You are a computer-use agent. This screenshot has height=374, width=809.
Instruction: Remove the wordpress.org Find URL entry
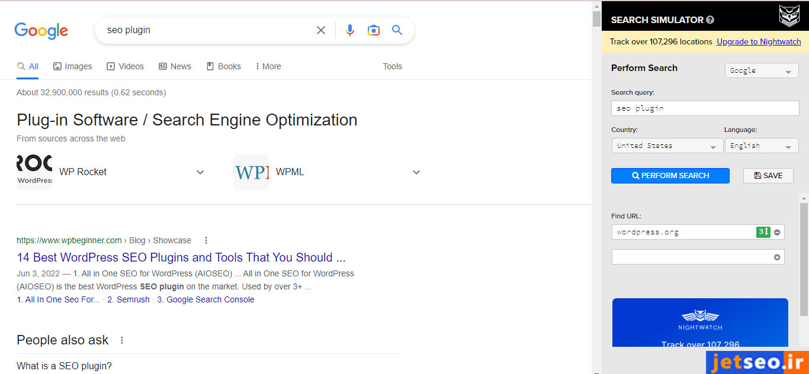777,232
